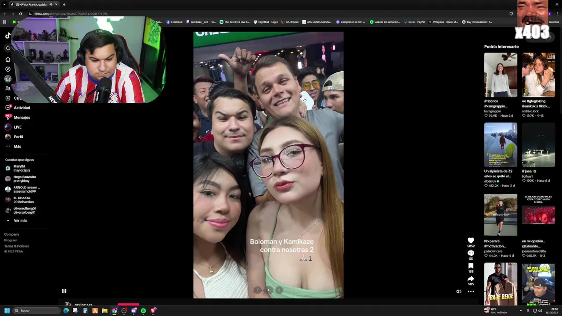Open Mensajes in the sidebar
Image resolution: width=562 pixels, height=316 pixels.
pyautogui.click(x=18, y=117)
